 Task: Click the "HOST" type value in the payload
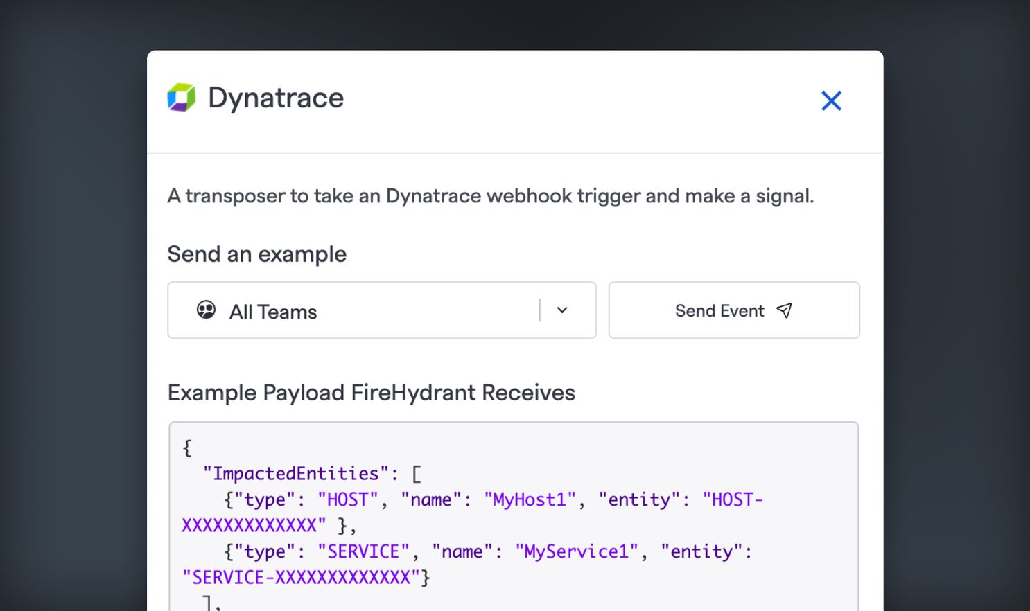pos(348,499)
